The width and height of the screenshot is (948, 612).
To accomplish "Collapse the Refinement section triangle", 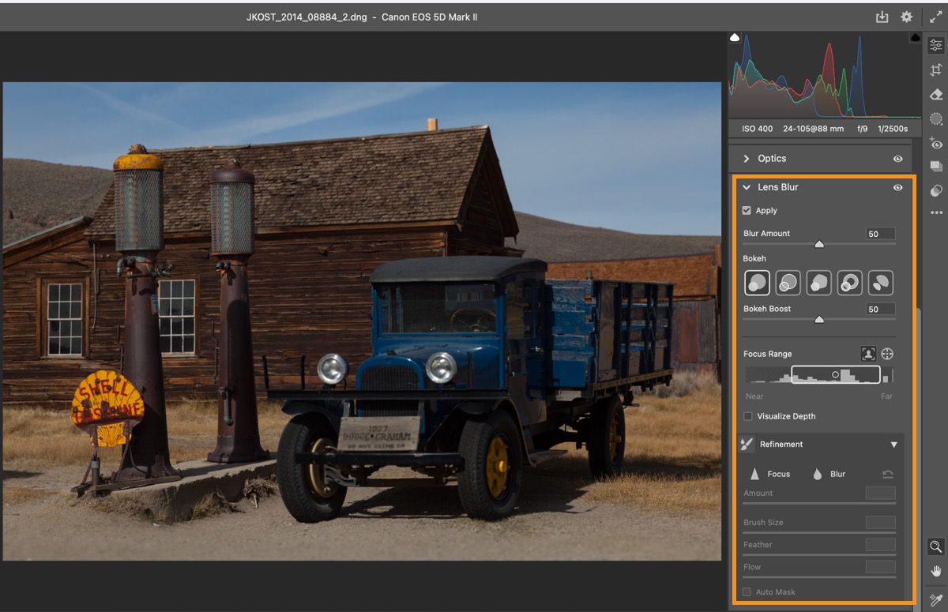I will 893,445.
